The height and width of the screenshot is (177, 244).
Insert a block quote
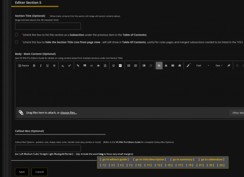(85, 66)
